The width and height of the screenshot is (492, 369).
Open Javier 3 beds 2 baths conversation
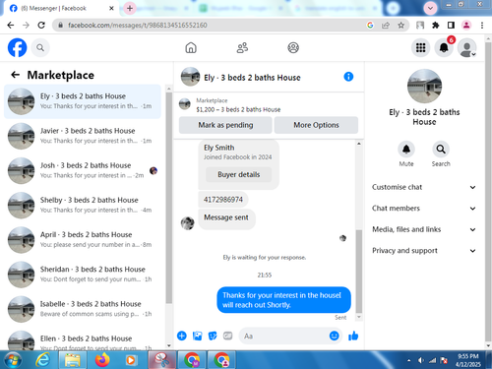[83, 136]
